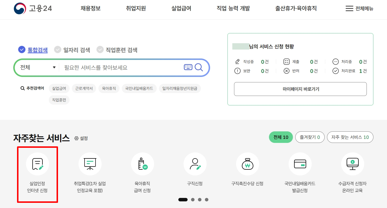
Task: Open the 채용정보 navigation menu
Action: tap(90, 9)
